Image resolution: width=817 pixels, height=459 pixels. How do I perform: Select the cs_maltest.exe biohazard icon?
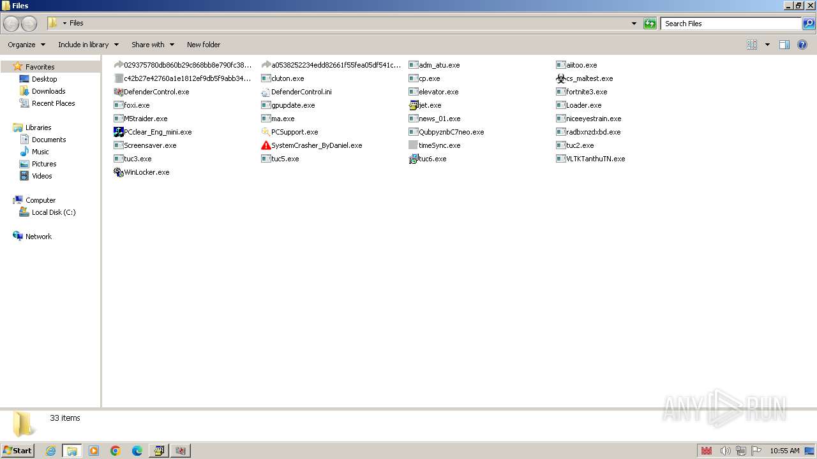click(561, 78)
